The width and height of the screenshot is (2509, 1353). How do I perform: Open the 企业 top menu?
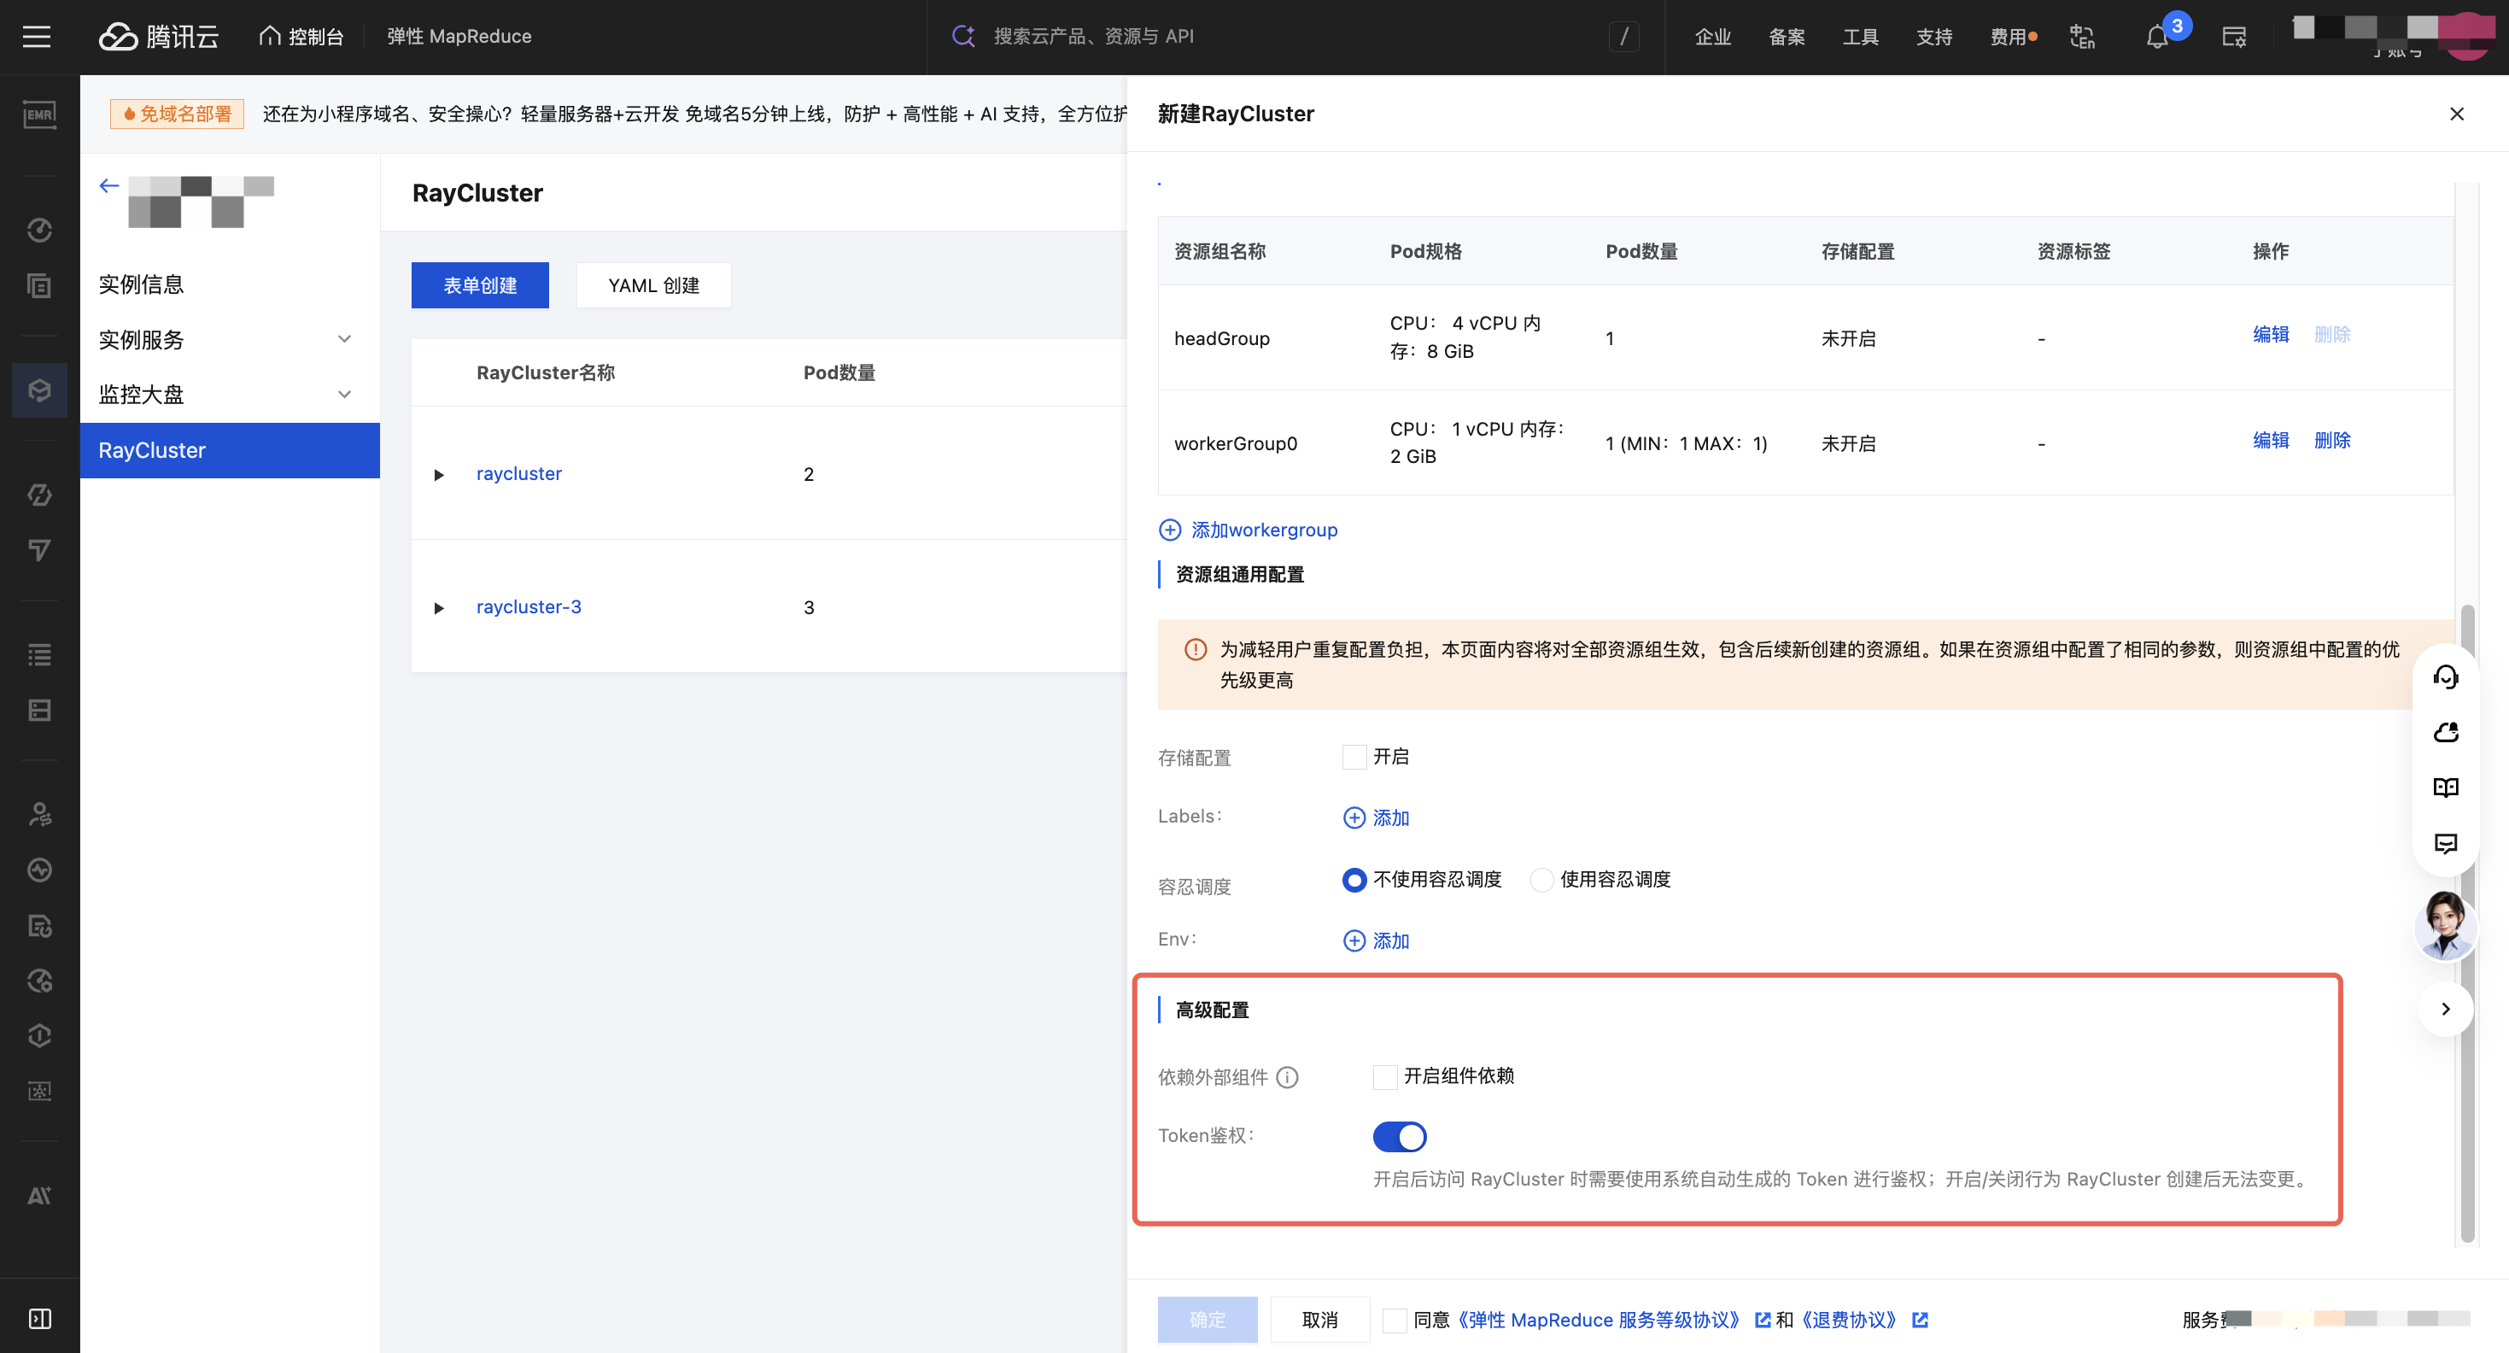coord(1712,37)
